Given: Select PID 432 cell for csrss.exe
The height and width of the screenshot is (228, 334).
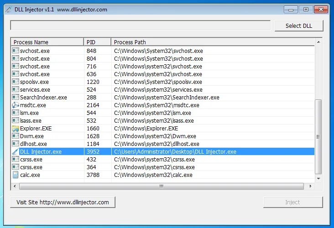Looking at the screenshot, I should 91,160.
